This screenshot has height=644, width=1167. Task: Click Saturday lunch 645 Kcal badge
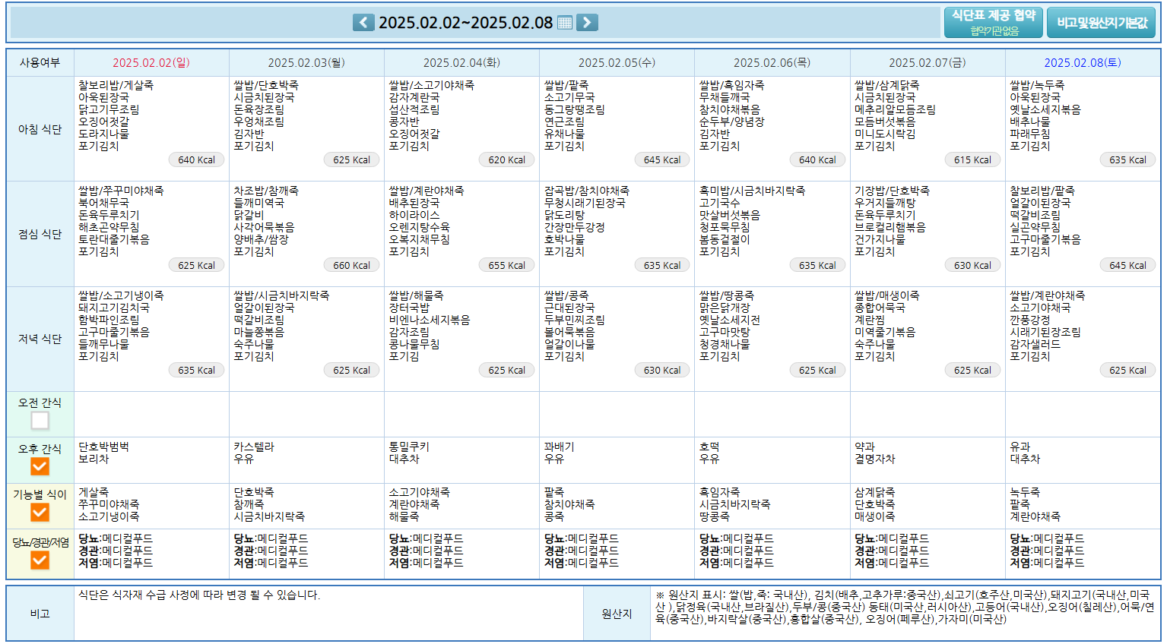1128,265
